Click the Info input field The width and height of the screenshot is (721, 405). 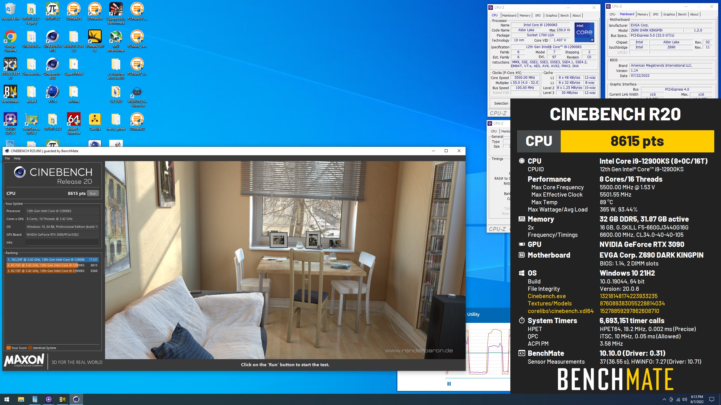coord(62,242)
